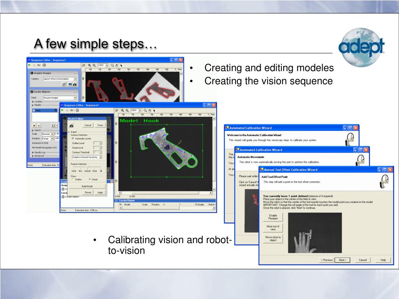Image resolution: width=399 pixels, height=299 pixels.
Task: Open Adaptive Normal Sensitivity dropdown
Action: pos(101,157)
